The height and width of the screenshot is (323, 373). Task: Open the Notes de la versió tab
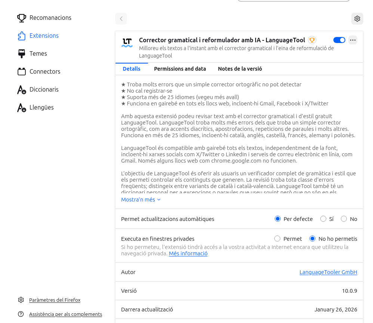[x=240, y=69]
